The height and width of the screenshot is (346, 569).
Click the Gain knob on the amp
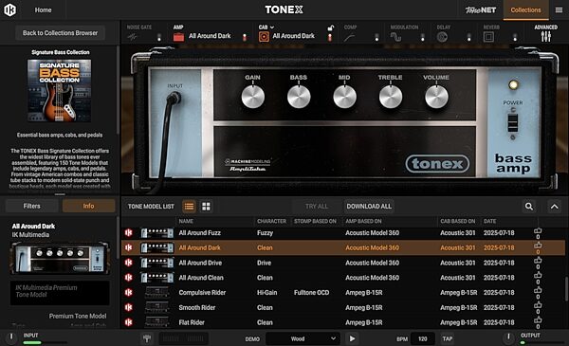pyautogui.click(x=253, y=97)
